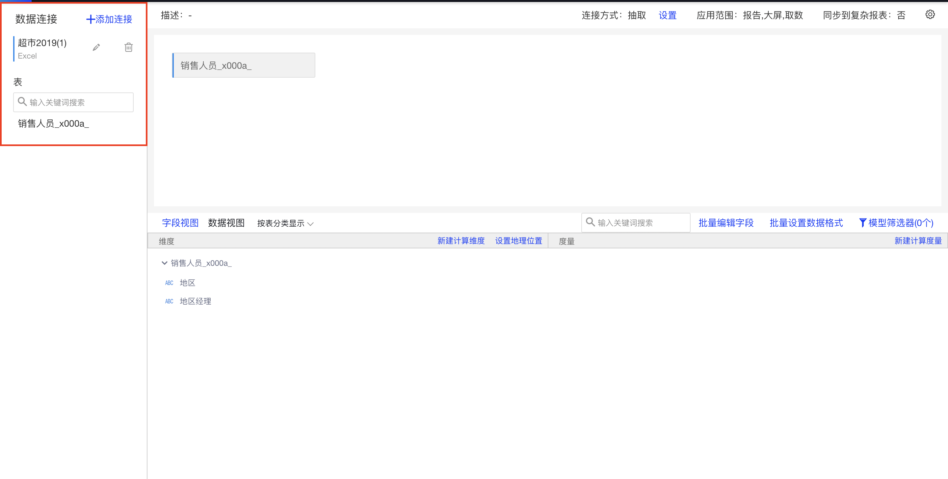Viewport: 948px width, 479px height.
Task: Collapse the 销售人员_x000a_ dimension group
Action: point(165,263)
